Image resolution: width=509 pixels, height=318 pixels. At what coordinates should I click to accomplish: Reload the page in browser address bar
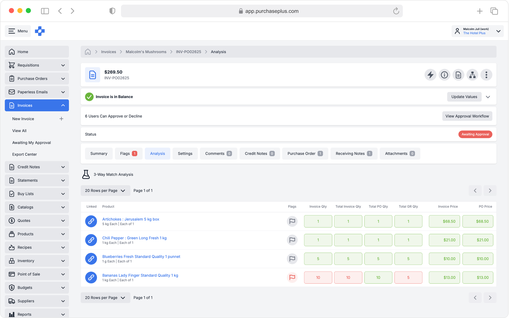pyautogui.click(x=396, y=11)
